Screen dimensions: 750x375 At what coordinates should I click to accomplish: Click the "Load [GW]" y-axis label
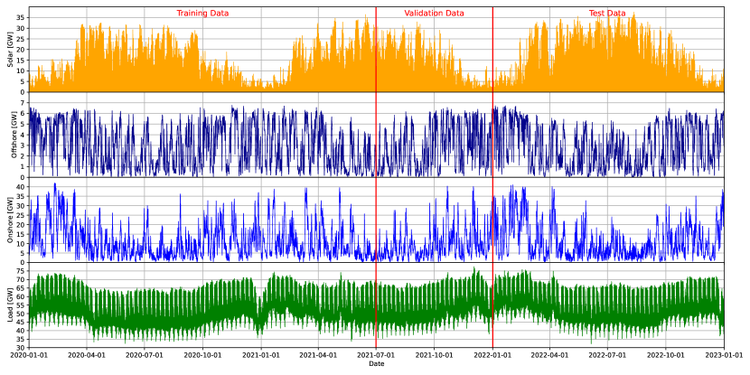click(x=10, y=305)
